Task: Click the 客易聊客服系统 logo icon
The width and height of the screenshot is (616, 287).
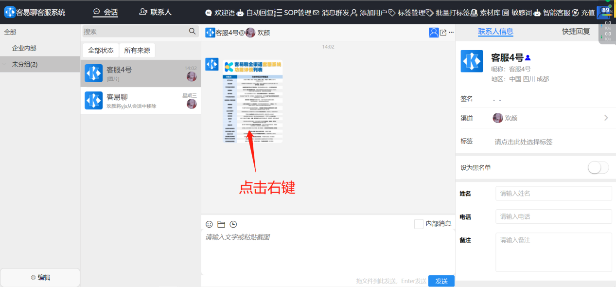Action: [x=10, y=12]
